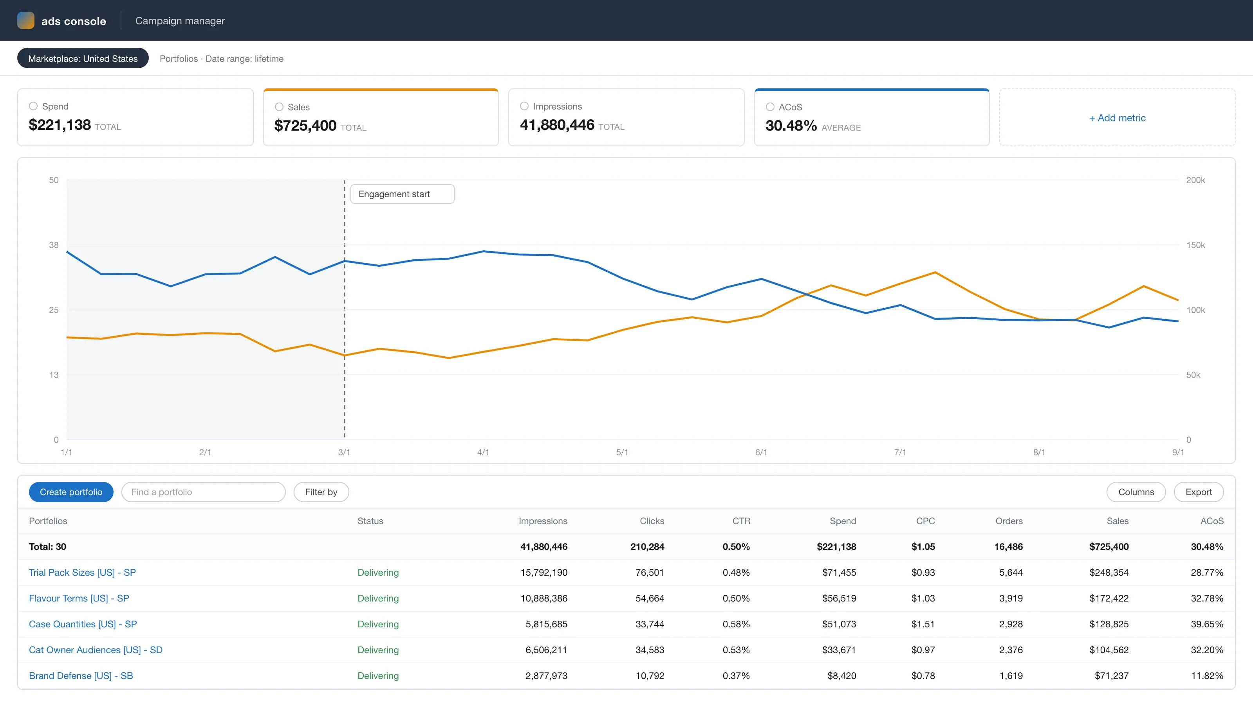Click the 3/1 date label on chart axis
The image size is (1253, 704).
pyautogui.click(x=344, y=452)
